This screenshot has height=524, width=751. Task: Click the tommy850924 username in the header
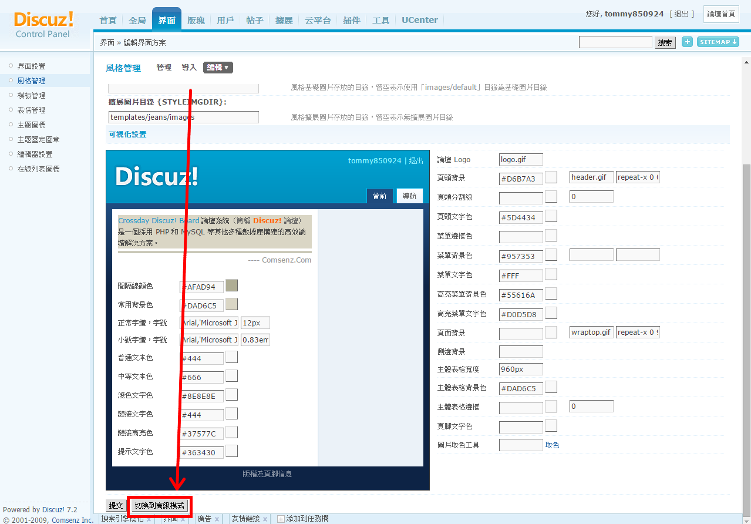tap(634, 14)
